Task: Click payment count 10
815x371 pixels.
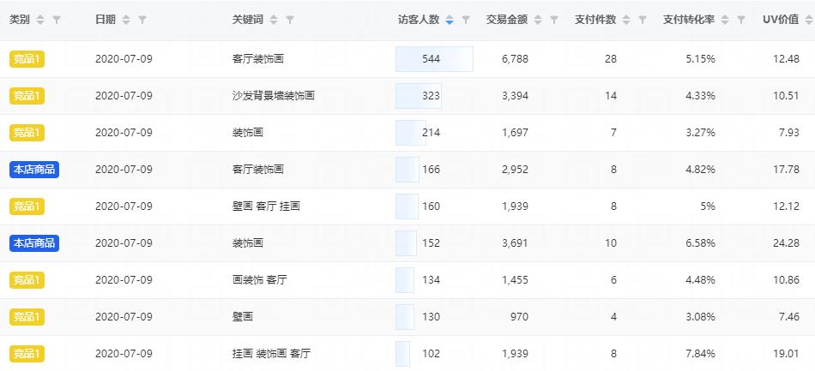Action: coord(611,243)
